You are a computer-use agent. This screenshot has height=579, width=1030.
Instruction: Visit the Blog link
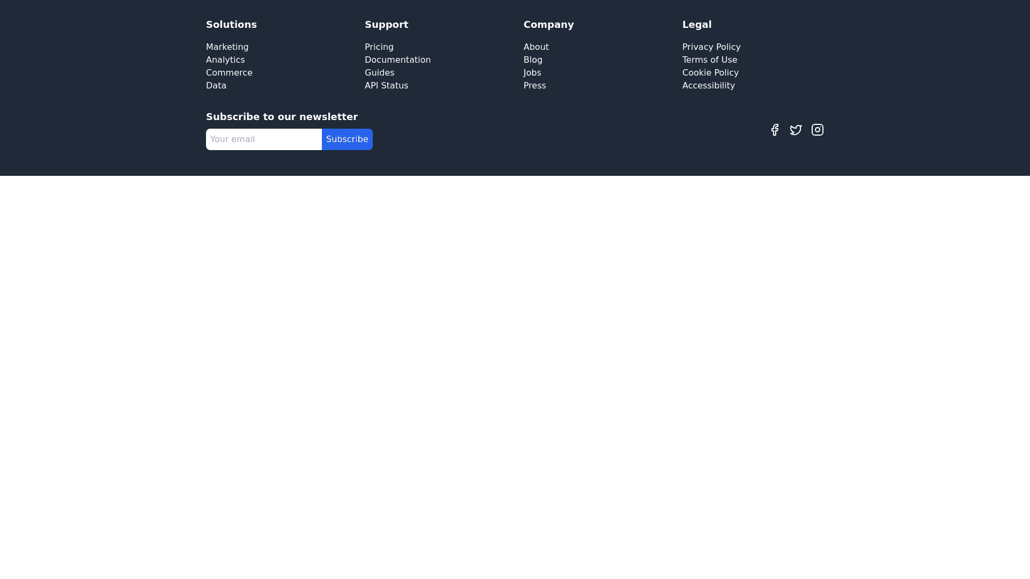point(533,60)
